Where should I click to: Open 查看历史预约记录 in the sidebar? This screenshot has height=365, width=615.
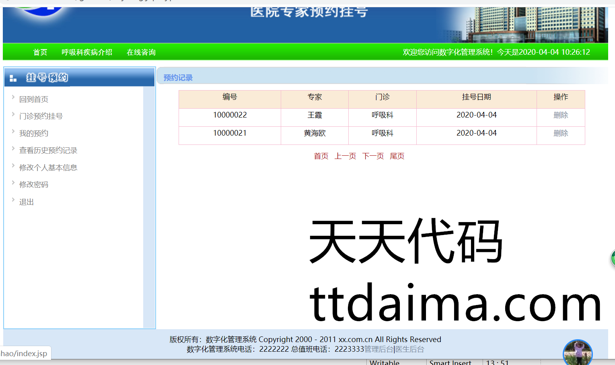pos(48,151)
